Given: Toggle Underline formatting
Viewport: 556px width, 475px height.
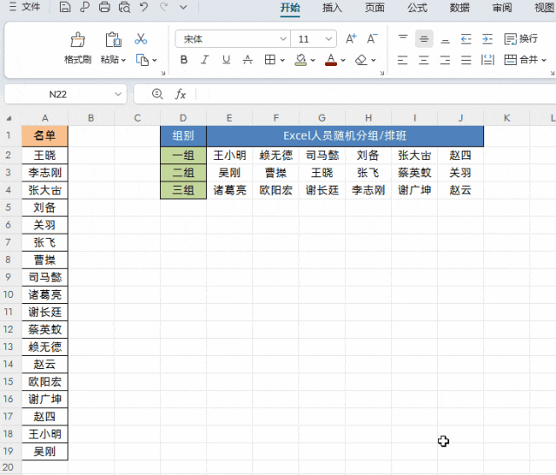Looking at the screenshot, I should point(226,60).
